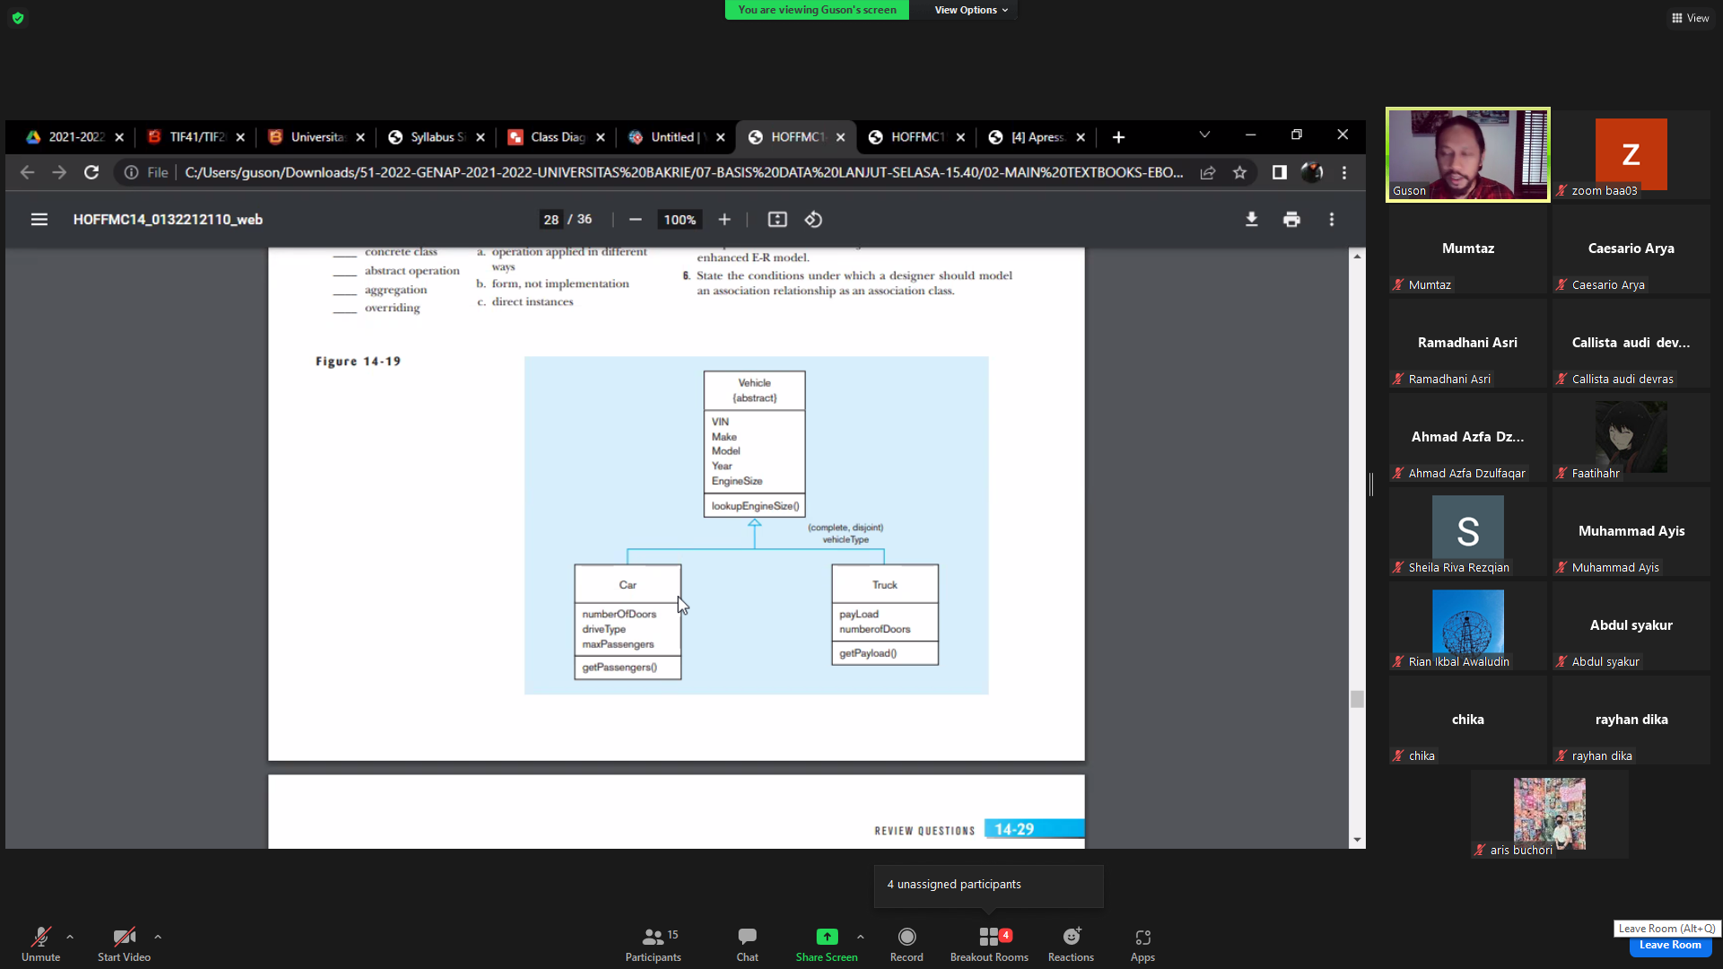Open a new browser tab

click(1118, 137)
